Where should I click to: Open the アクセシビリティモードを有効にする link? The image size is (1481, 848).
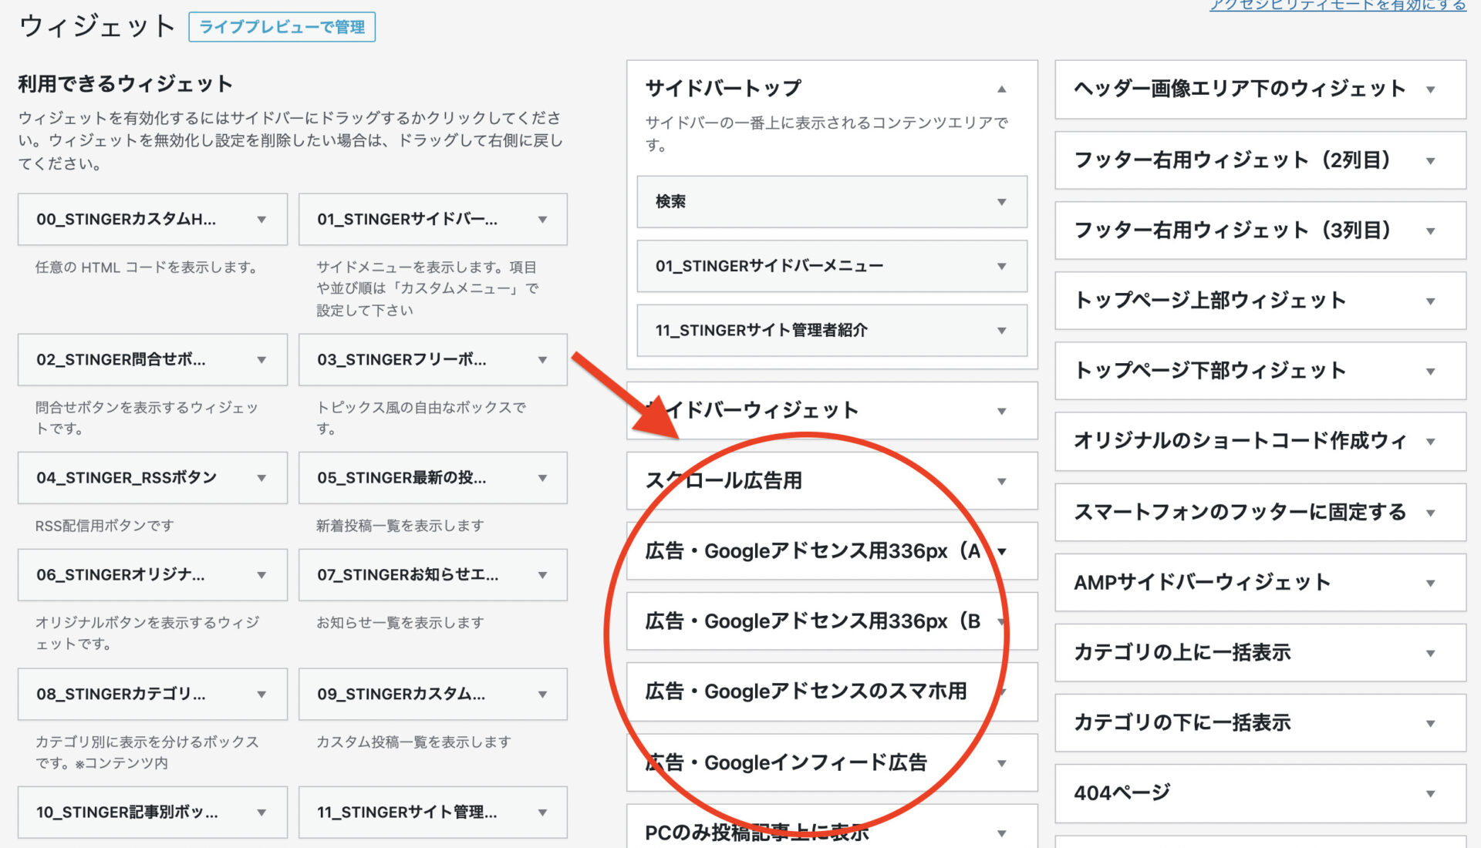tap(1338, 5)
